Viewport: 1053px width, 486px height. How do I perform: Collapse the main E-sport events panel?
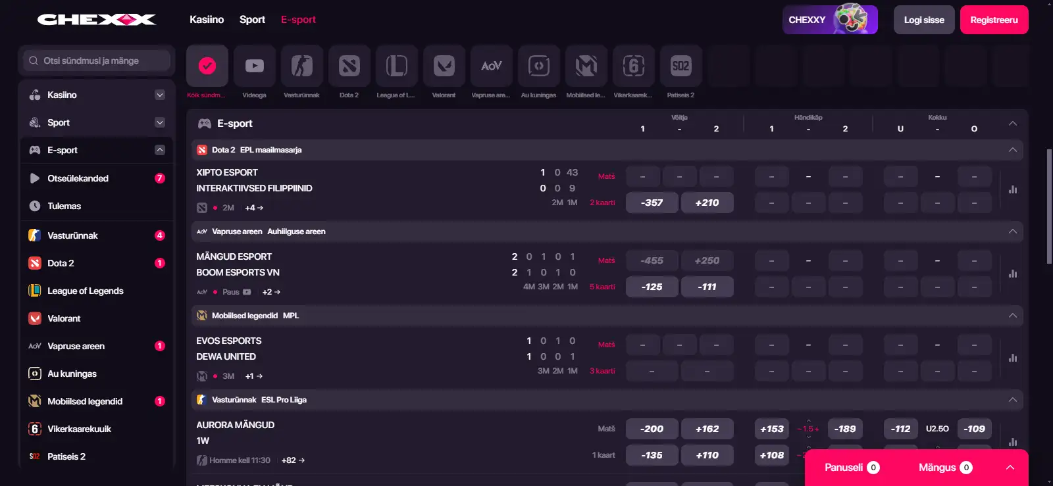coord(1013,124)
